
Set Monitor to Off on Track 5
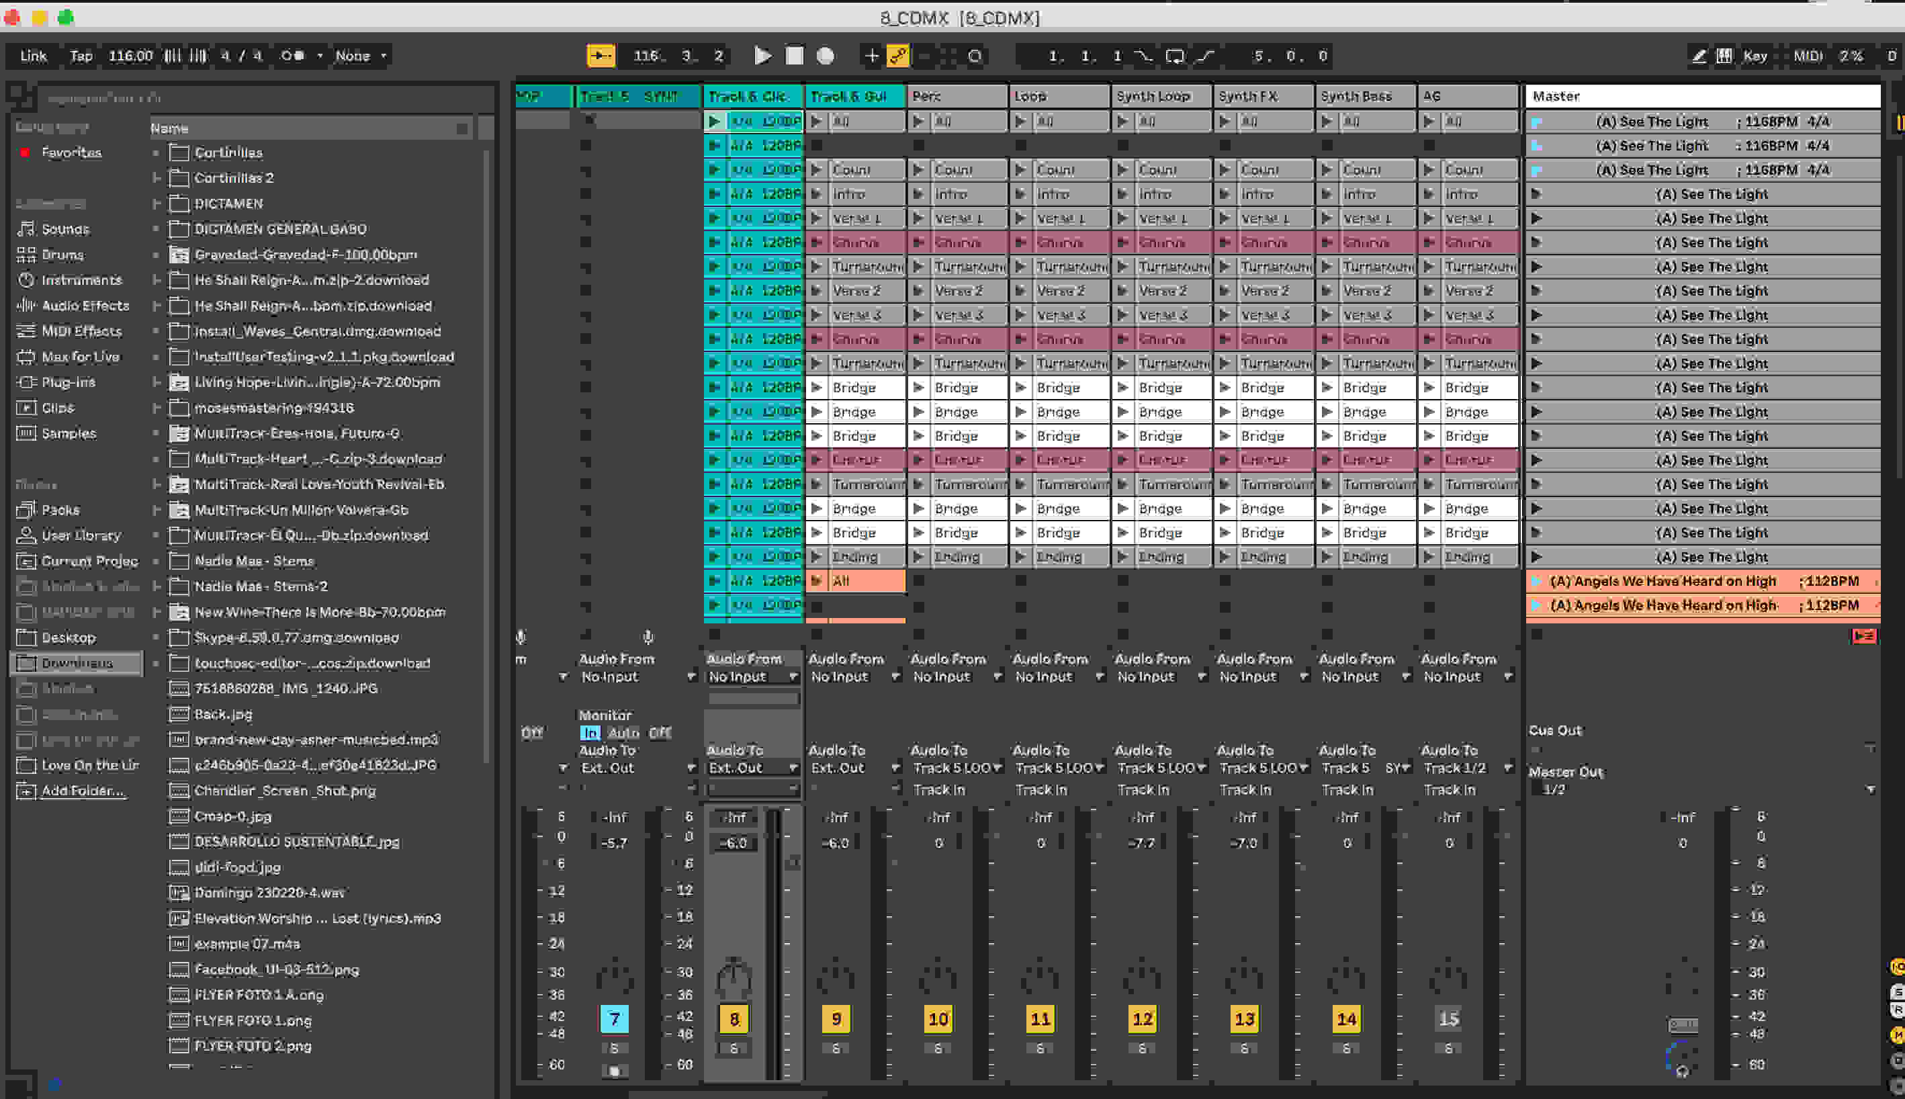click(x=660, y=732)
